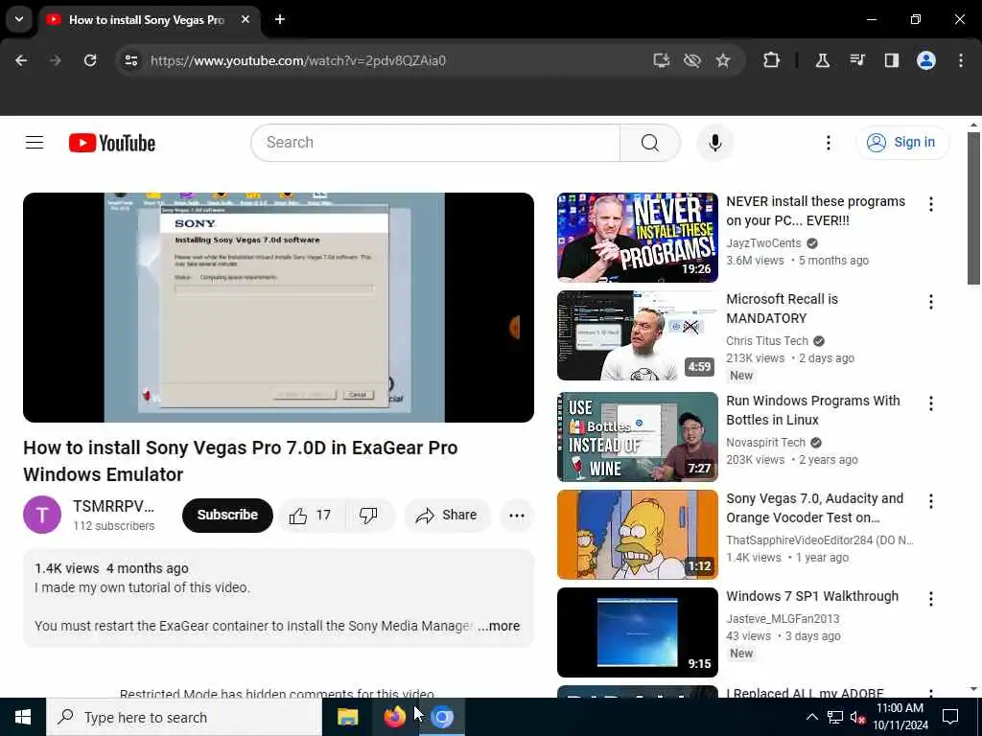982x736 pixels.
Task: Select the How to install Sony Vegas tab
Action: pyautogui.click(x=147, y=20)
